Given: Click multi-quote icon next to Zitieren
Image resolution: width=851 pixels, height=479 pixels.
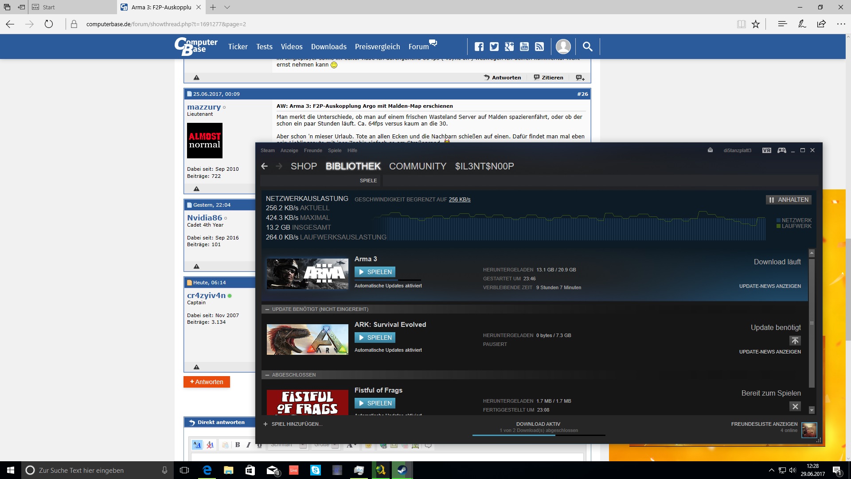Looking at the screenshot, I should [580, 78].
